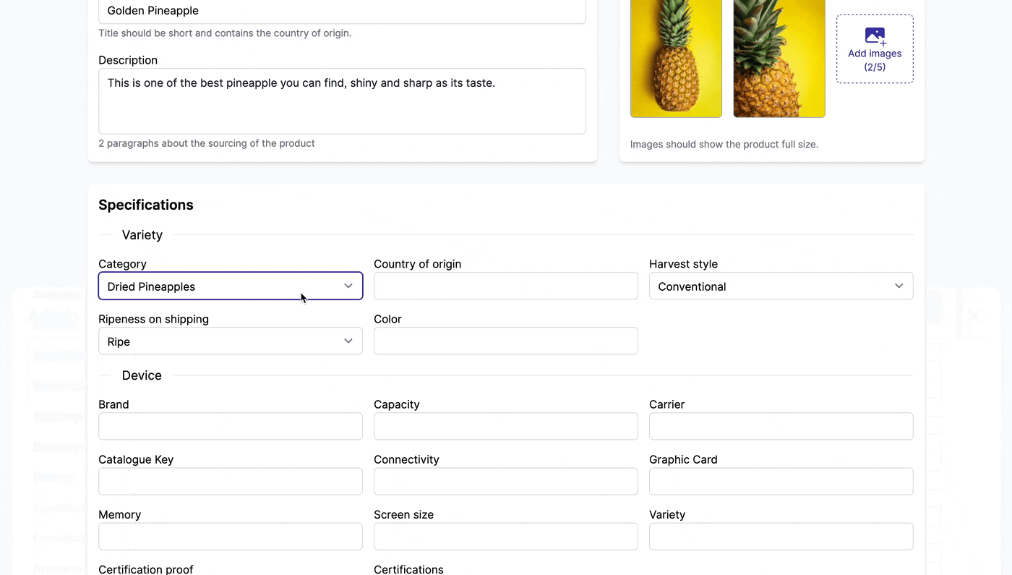The height and width of the screenshot is (575, 1012).
Task: Click the Add images picture icon
Action: [x=875, y=35]
